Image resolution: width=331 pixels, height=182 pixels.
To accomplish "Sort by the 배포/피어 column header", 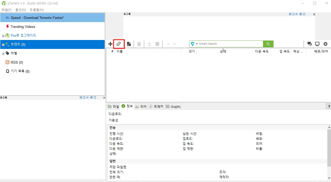I will pyautogui.click(x=318, y=52).
